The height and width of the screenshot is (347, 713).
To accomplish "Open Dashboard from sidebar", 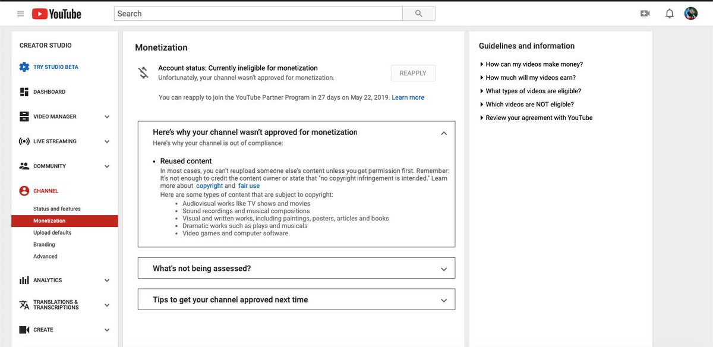I will 49,92.
